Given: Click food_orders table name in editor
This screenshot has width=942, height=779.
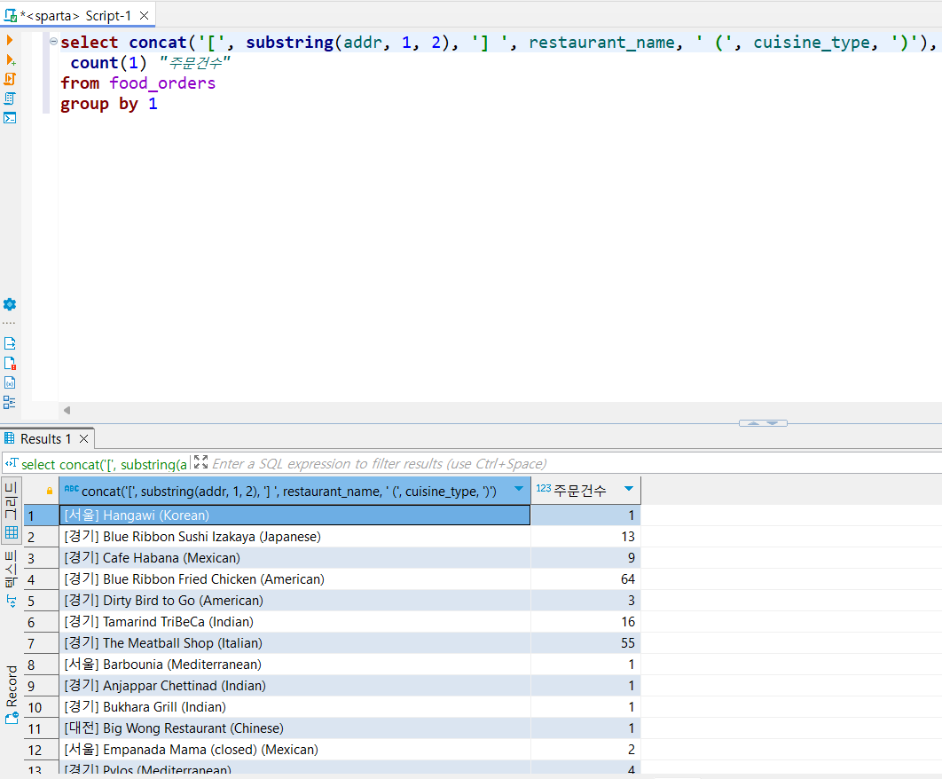Looking at the screenshot, I should 162,83.
